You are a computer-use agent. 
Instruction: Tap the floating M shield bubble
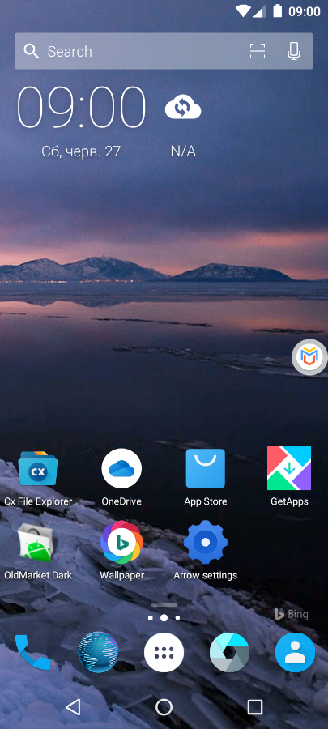(x=309, y=357)
